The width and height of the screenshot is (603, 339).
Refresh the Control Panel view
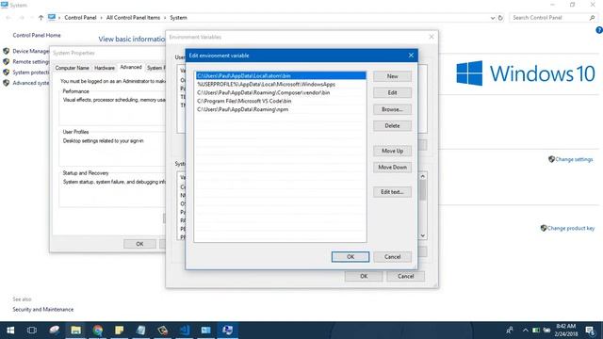pos(500,18)
